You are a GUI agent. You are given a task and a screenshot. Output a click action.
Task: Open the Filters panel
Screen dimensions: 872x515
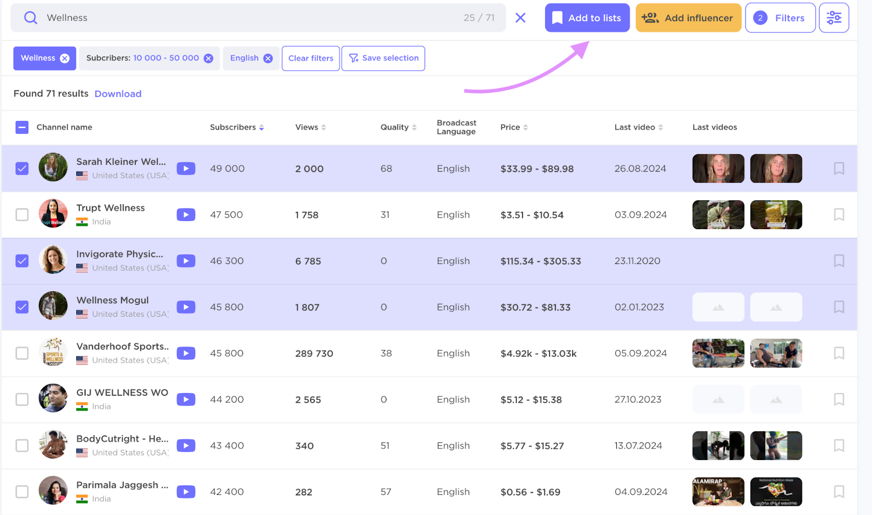(x=780, y=17)
